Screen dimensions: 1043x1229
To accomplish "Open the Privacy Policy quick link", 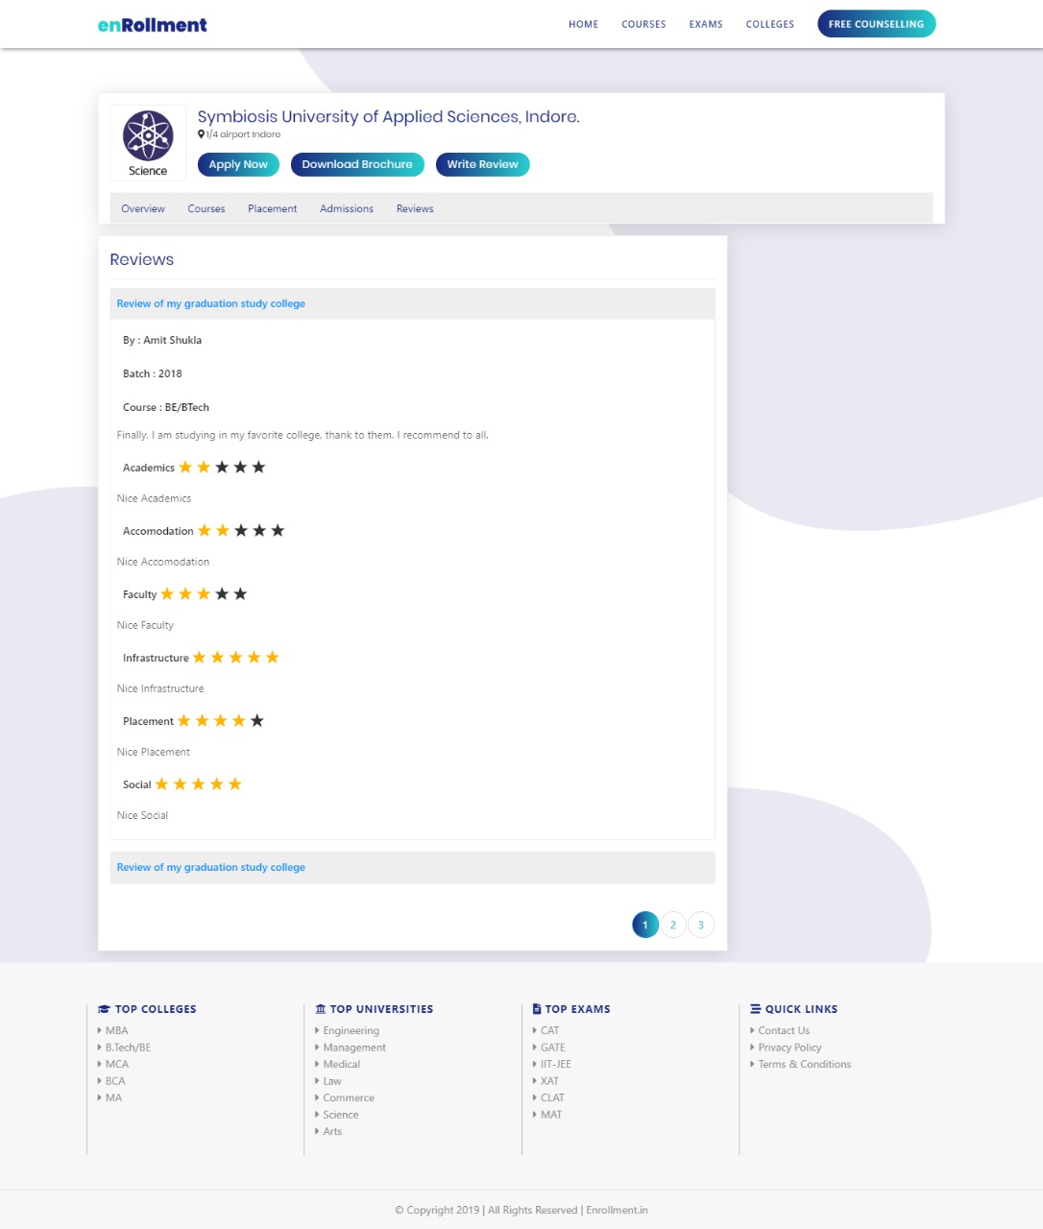I will pyautogui.click(x=789, y=1048).
